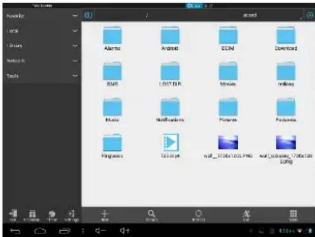Open Settings in the sidebar footer
The image size is (315, 237).
(x=72, y=216)
